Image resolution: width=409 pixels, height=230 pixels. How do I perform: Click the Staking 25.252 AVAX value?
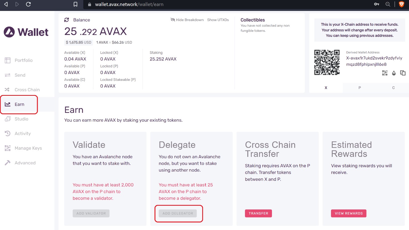pos(163,59)
